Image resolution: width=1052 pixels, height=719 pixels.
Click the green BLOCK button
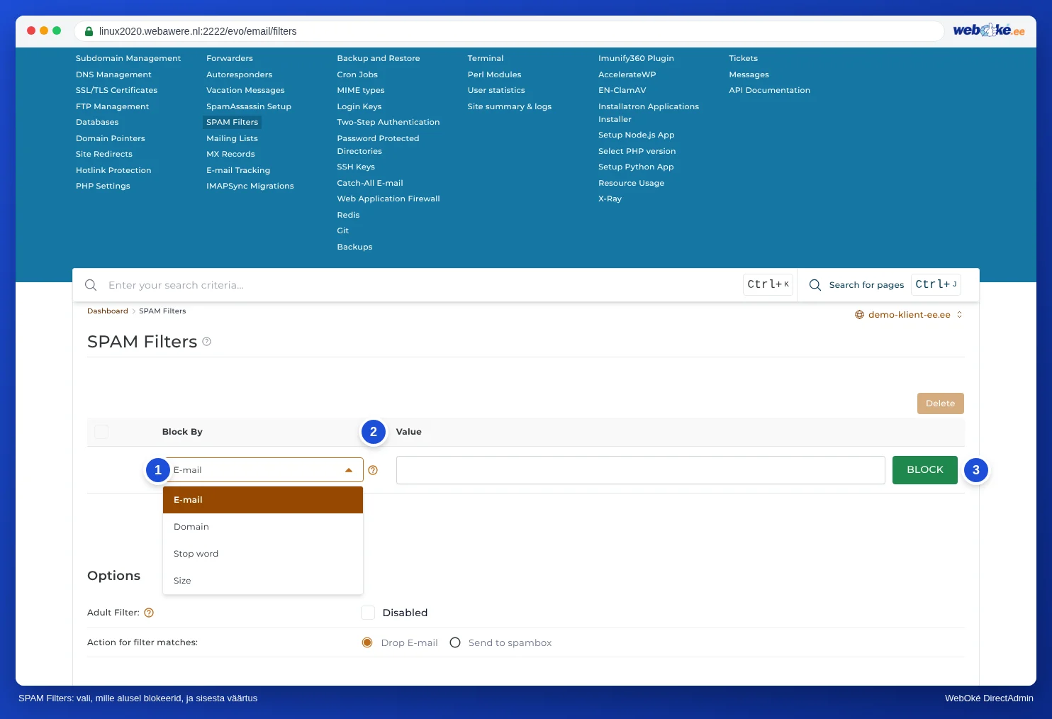click(925, 470)
